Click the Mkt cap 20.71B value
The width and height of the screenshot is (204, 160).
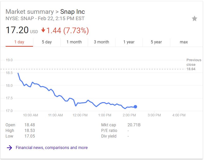tap(134, 125)
